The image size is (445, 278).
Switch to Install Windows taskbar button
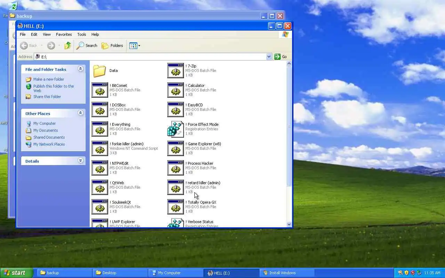pyautogui.click(x=287, y=273)
